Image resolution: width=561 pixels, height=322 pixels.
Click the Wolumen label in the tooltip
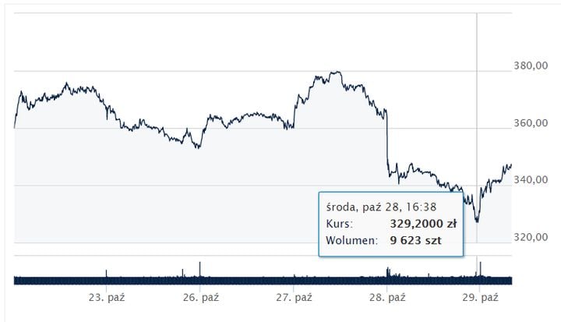tap(350, 240)
